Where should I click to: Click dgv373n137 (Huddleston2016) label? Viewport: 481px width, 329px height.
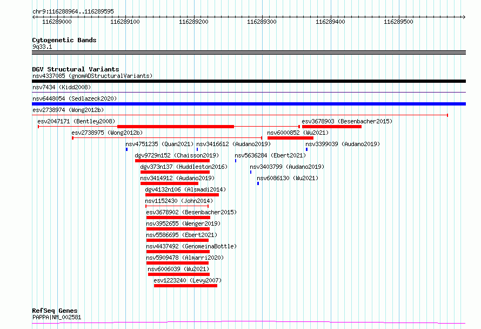pos(184,167)
